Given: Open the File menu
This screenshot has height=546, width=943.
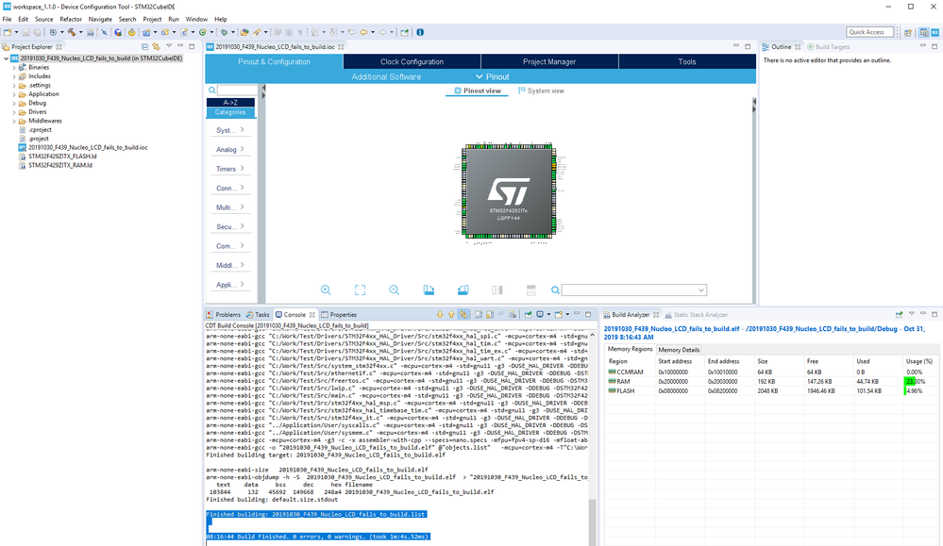Looking at the screenshot, I should click(x=8, y=19).
